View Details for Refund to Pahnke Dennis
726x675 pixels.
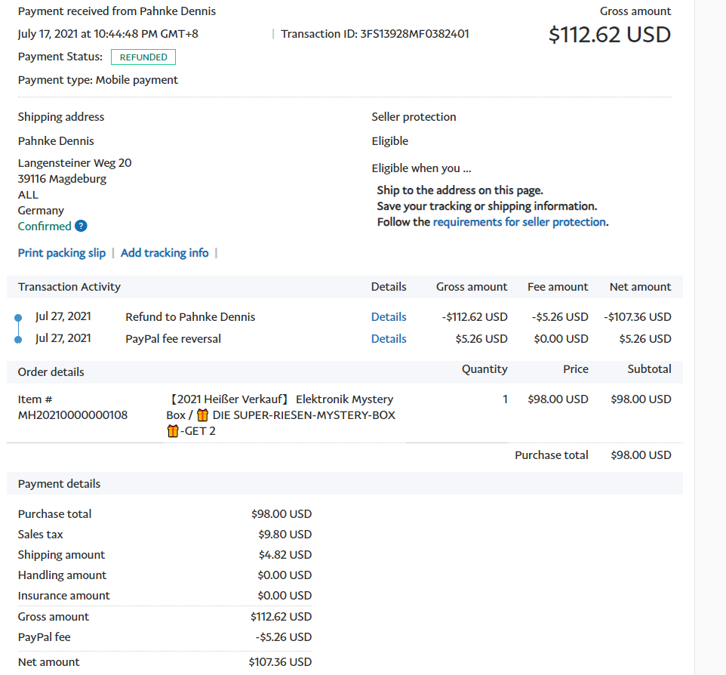pos(389,317)
